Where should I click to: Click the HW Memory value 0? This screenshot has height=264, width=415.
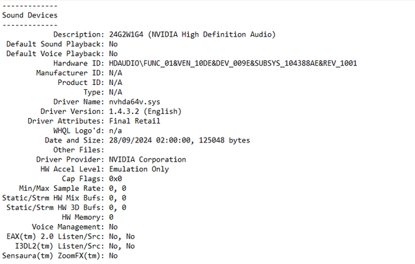pos(111,217)
